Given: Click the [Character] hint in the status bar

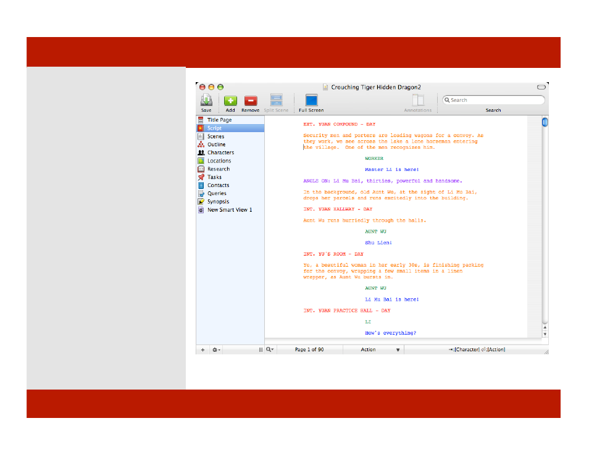Looking at the screenshot, I should click(467, 349).
